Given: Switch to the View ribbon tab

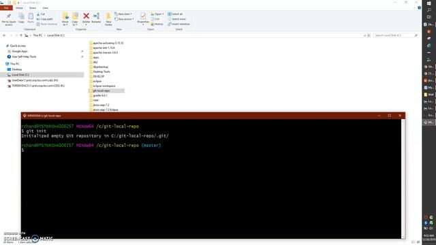Looking at the screenshot, I should pyautogui.click(x=46, y=7).
